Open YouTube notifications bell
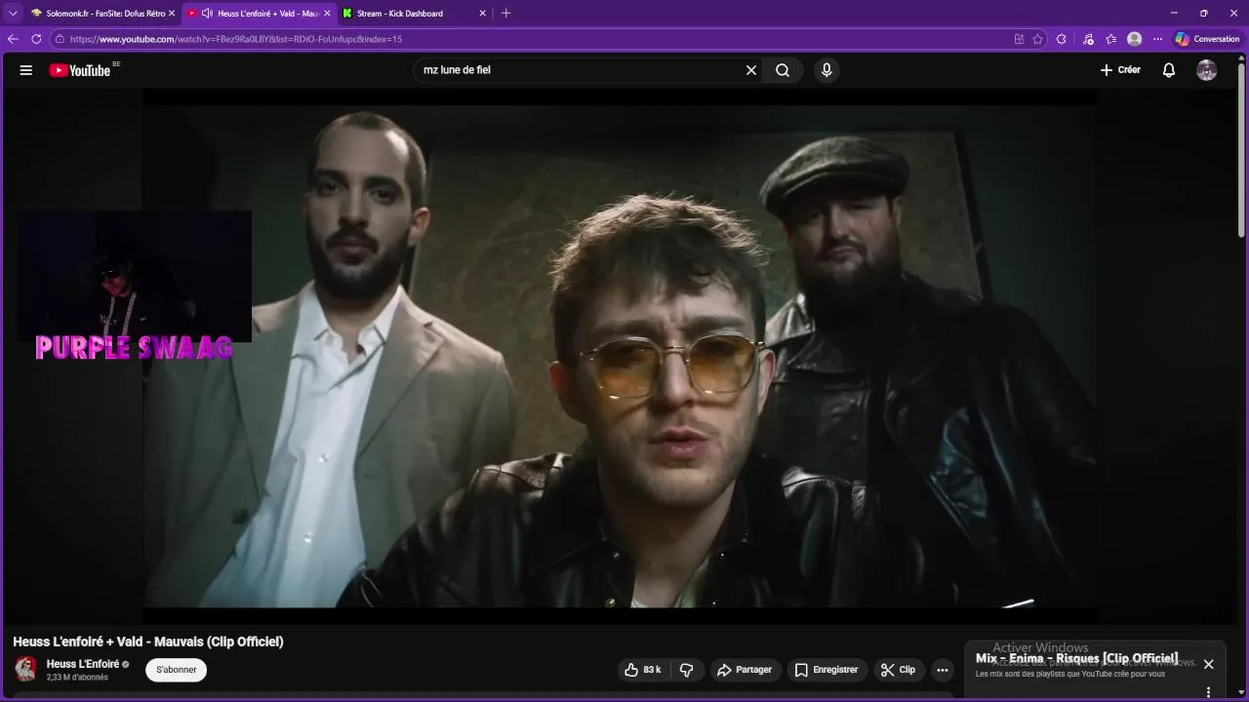This screenshot has width=1249, height=702. [x=1169, y=70]
